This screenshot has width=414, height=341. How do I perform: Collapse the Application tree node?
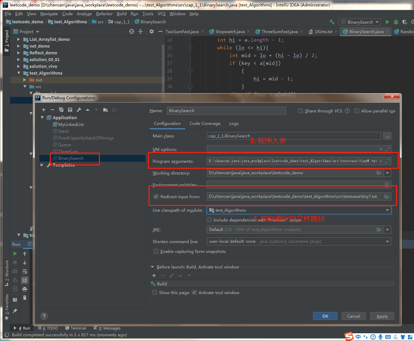(x=42, y=117)
